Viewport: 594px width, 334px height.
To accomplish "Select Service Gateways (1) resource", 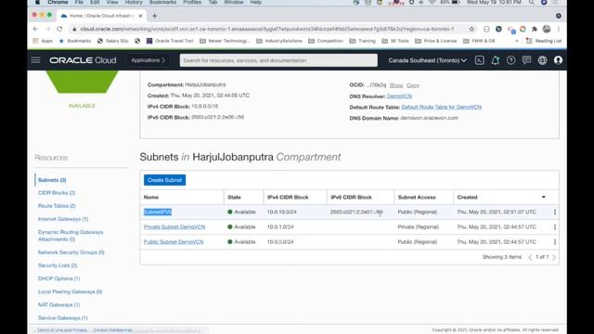I will [x=62, y=317].
